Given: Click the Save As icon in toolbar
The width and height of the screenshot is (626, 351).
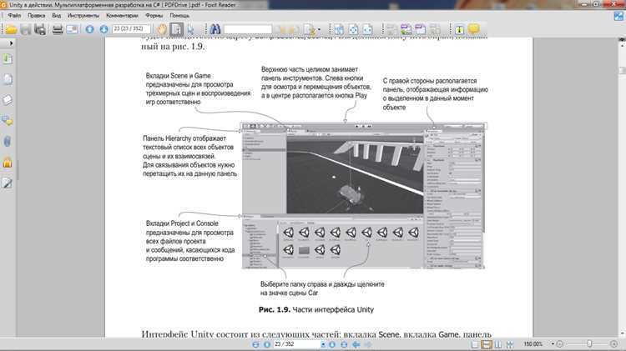Looking at the screenshot, I should pyautogui.click(x=40, y=29).
